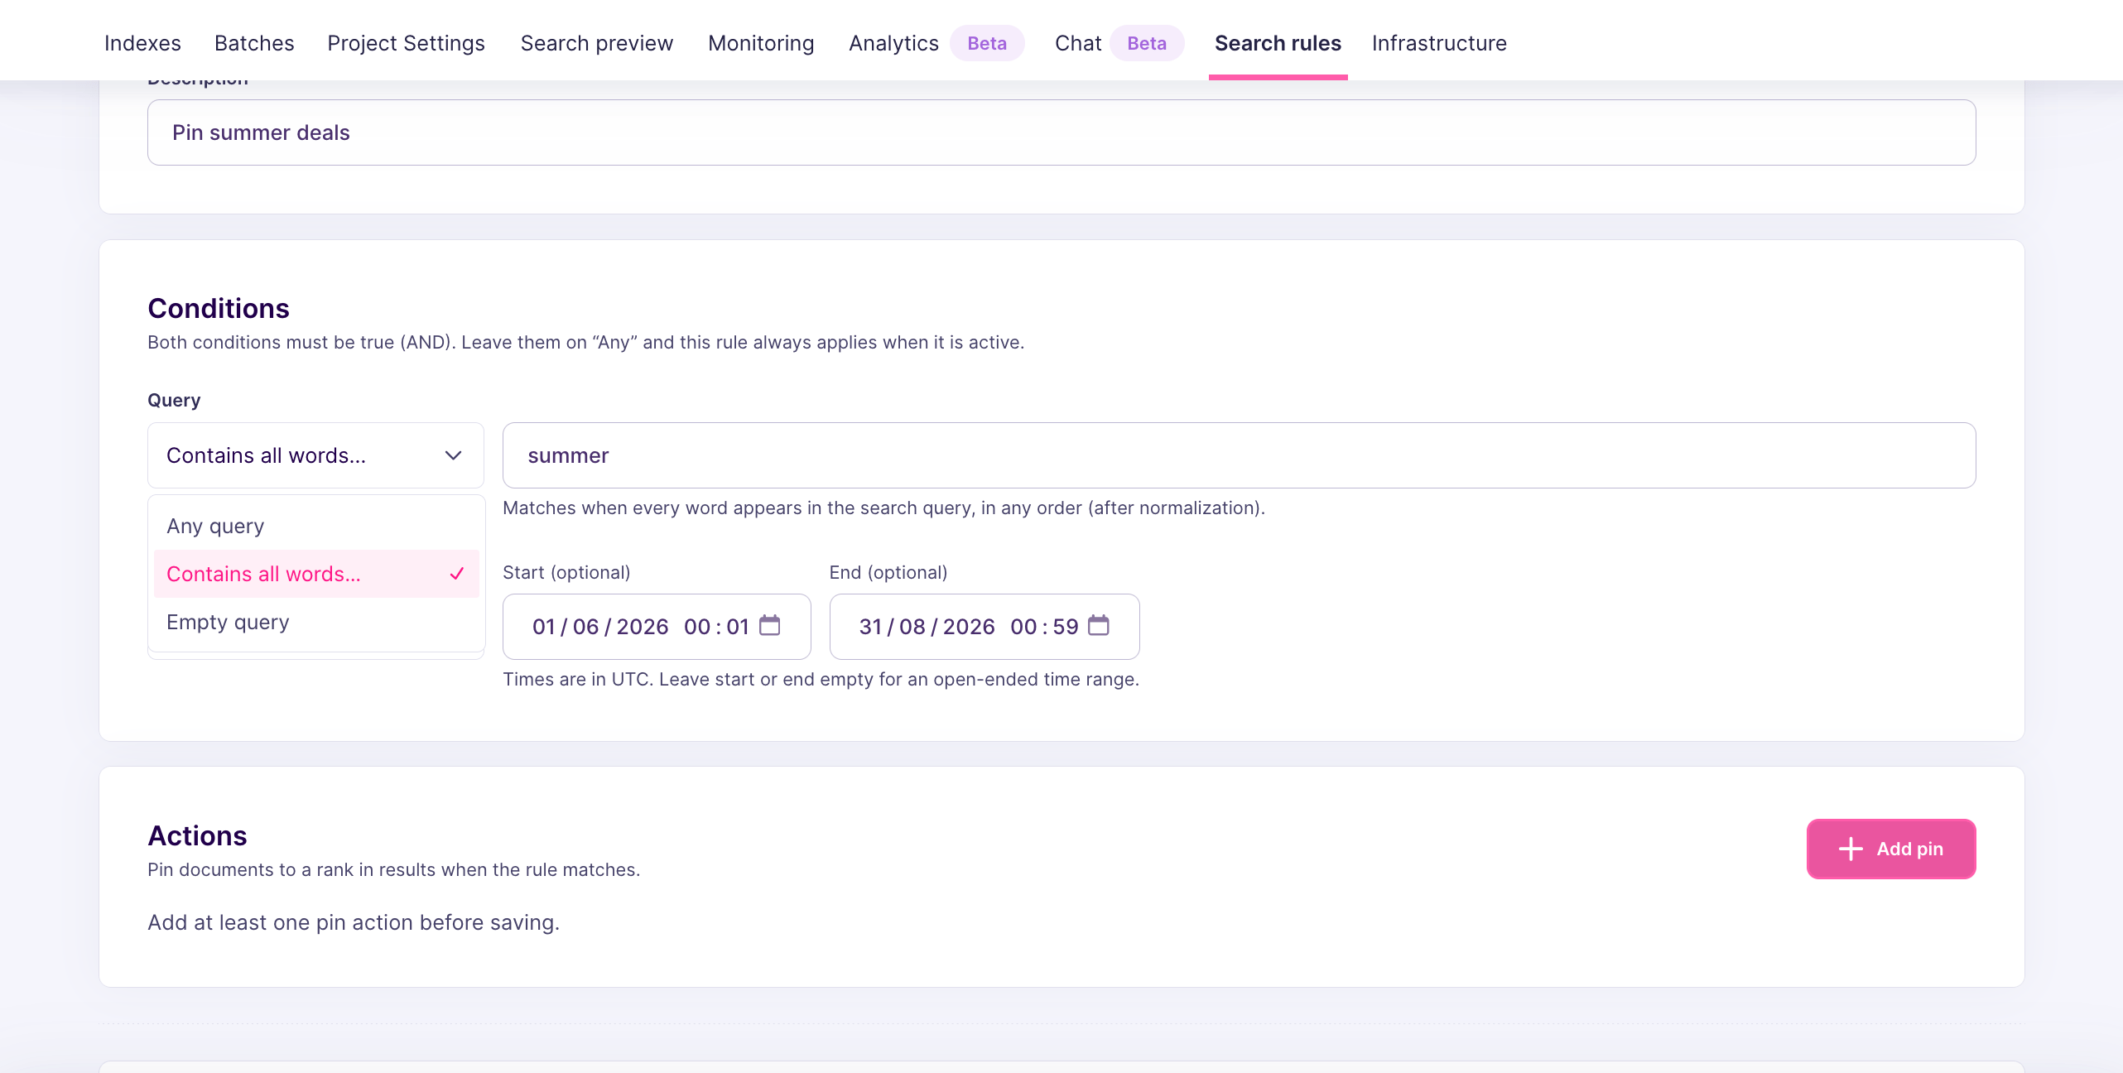
Task: Click 'Add at least one pin action' message
Action: 354,922
